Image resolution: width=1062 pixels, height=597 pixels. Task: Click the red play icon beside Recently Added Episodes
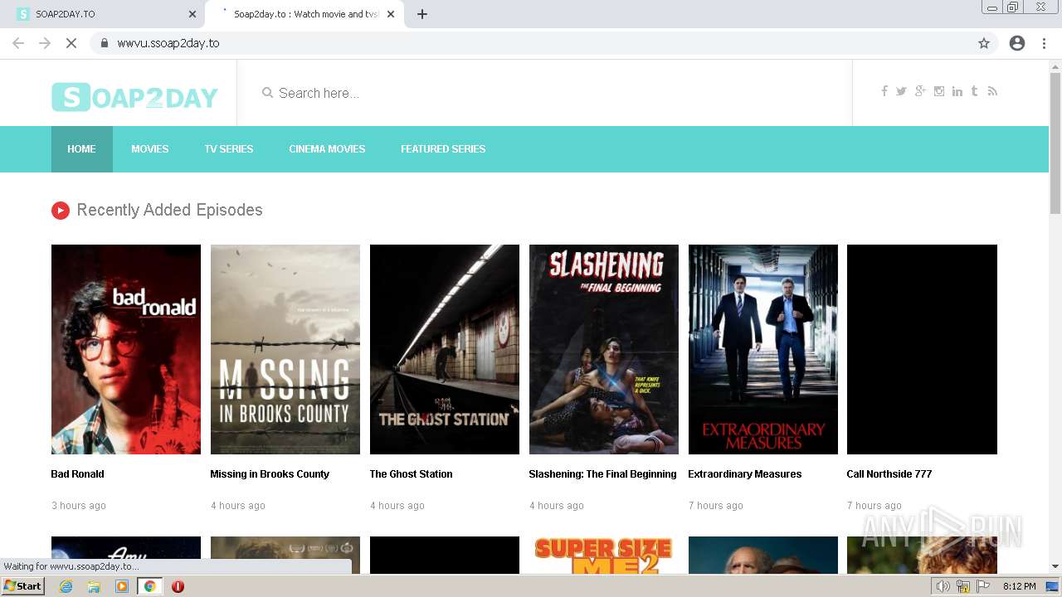point(60,211)
